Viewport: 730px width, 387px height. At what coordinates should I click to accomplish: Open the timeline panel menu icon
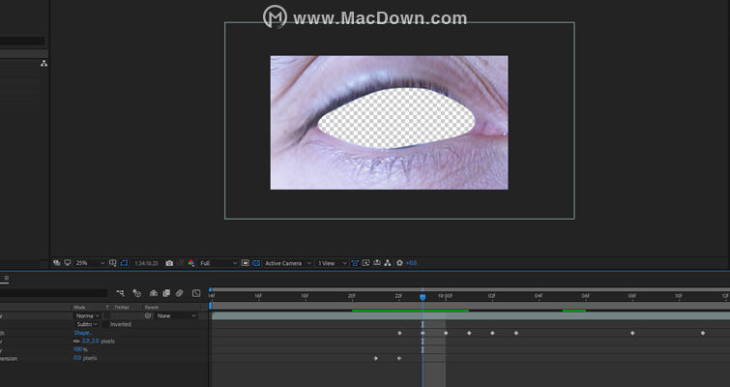tap(6, 278)
